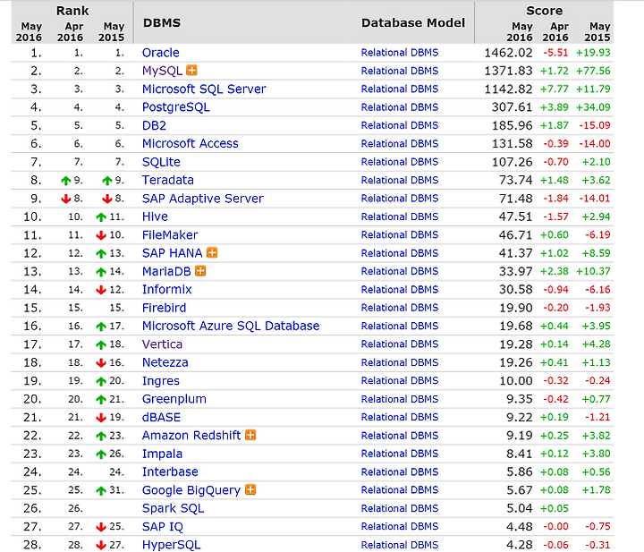
Task: Open the Microsoft Access link
Action: pos(191,143)
